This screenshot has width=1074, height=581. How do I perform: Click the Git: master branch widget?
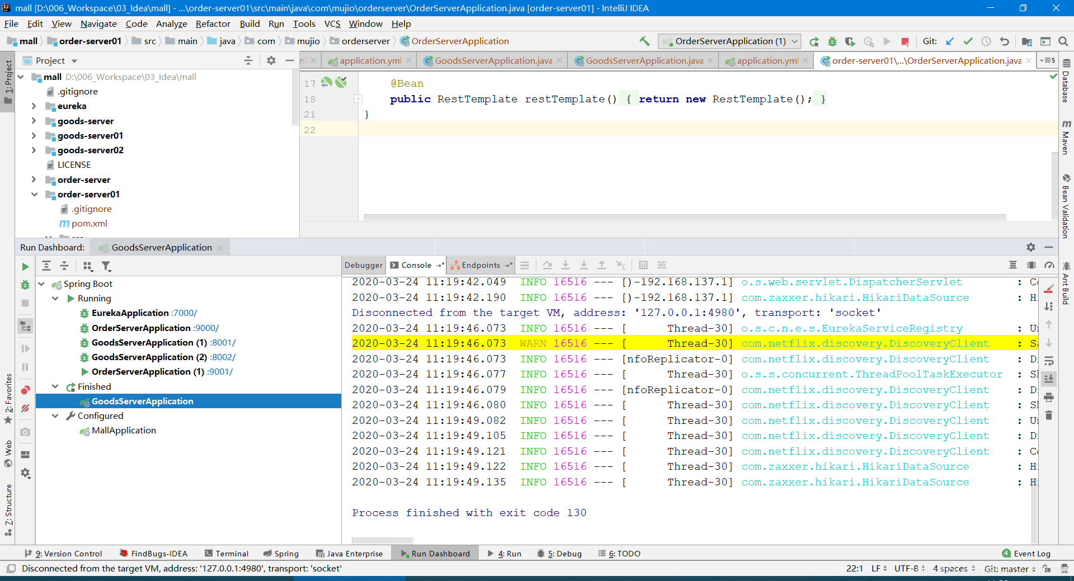click(x=1010, y=569)
